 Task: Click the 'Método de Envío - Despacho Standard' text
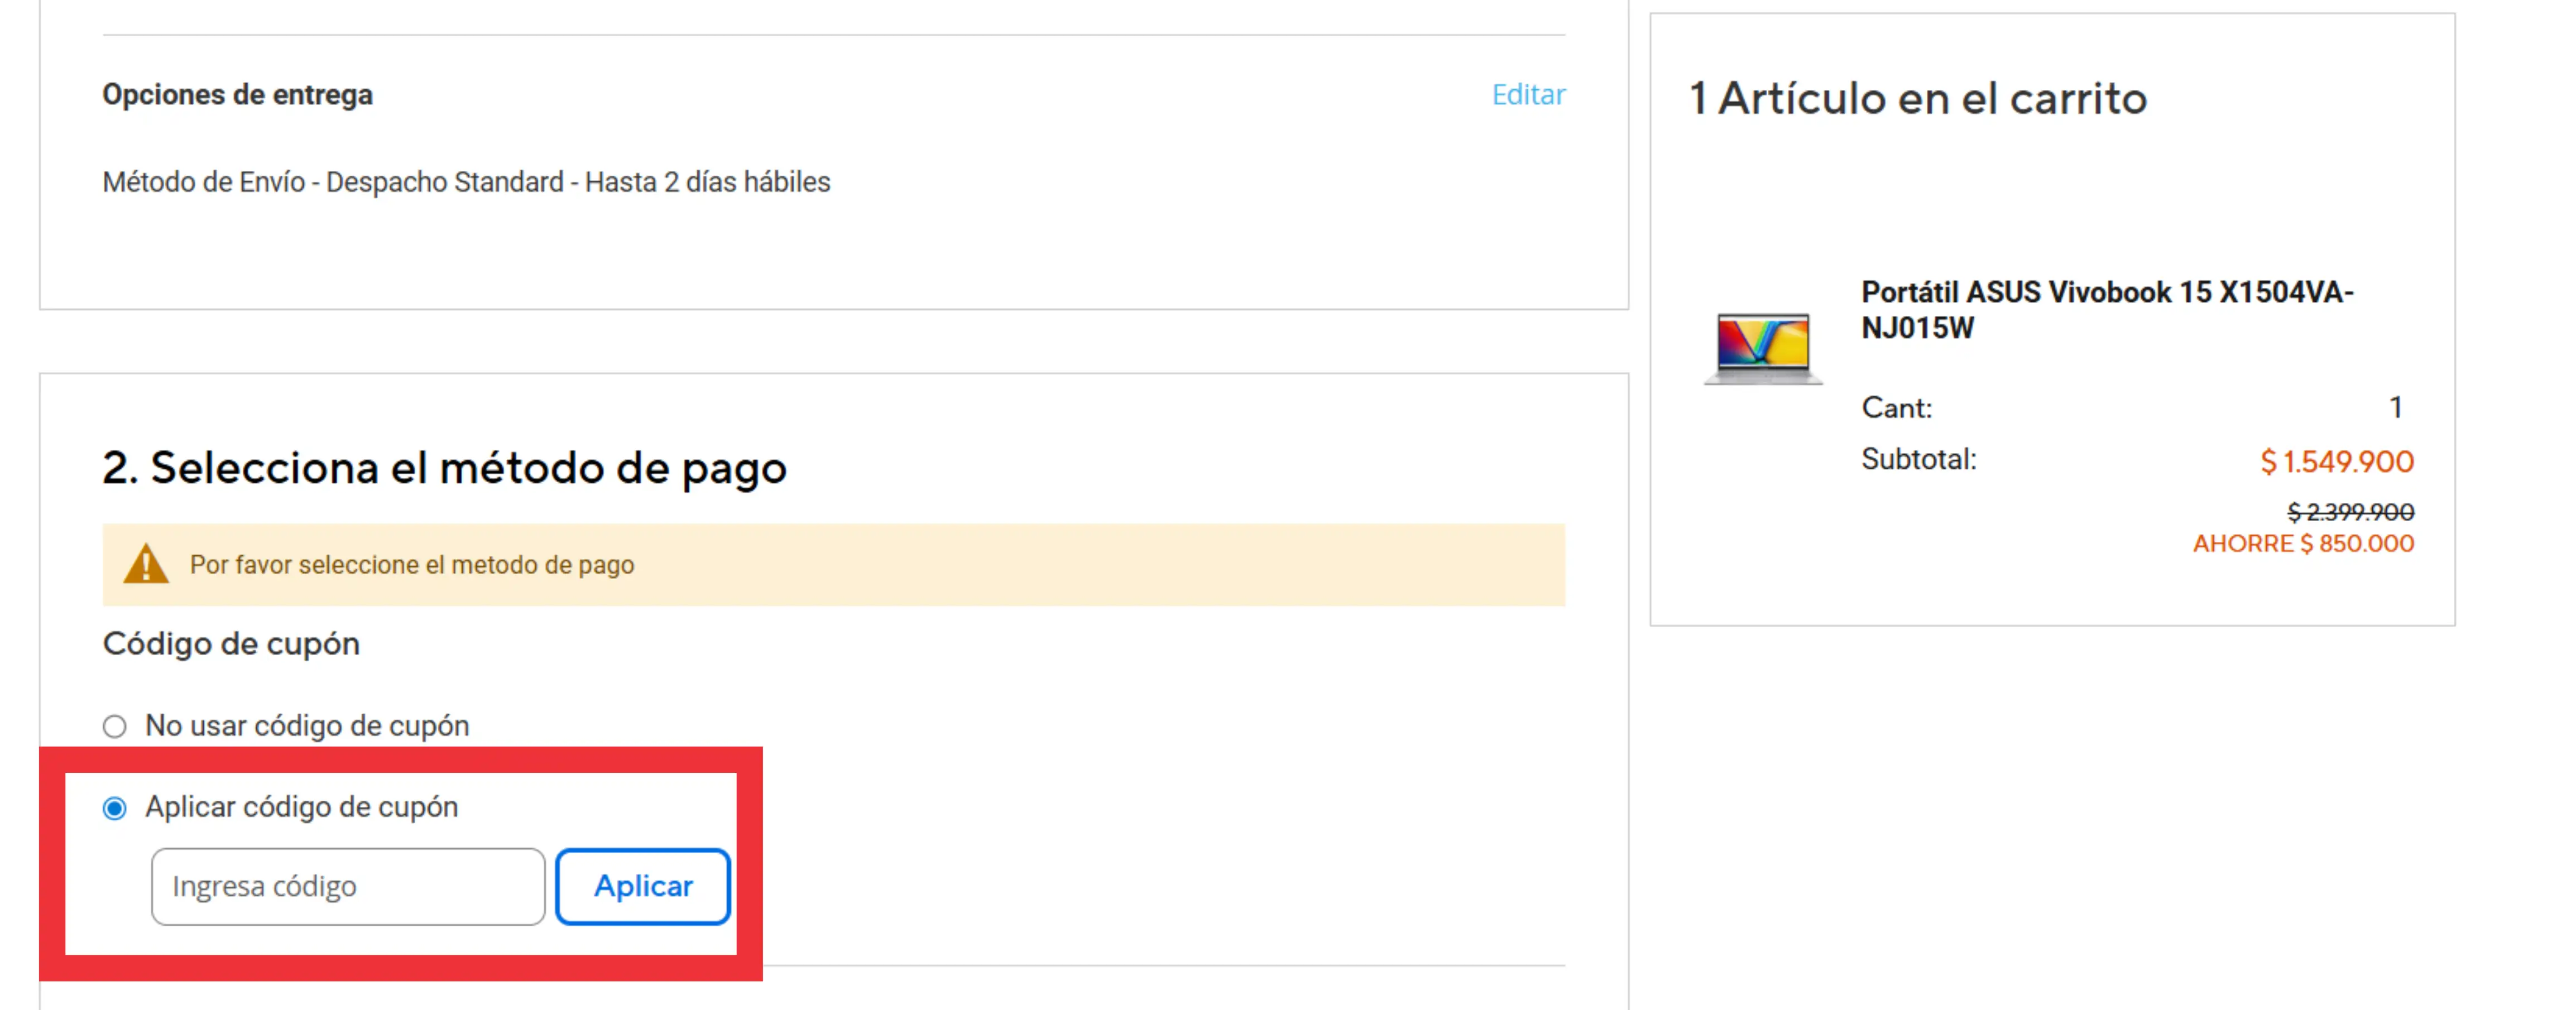[x=466, y=183]
